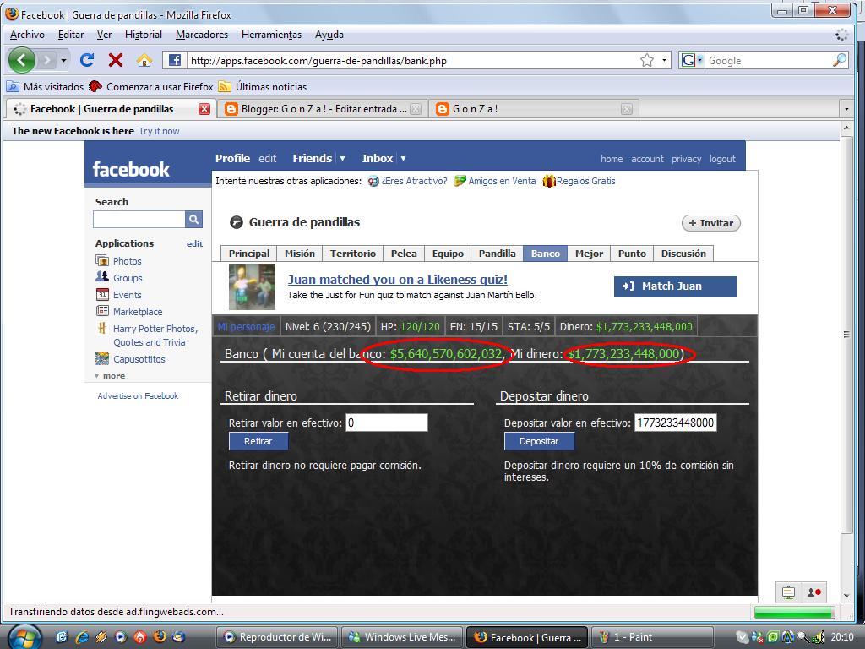The height and width of the screenshot is (649, 865).
Task: Open the Marketplace sidebar icon
Action: coord(102,311)
